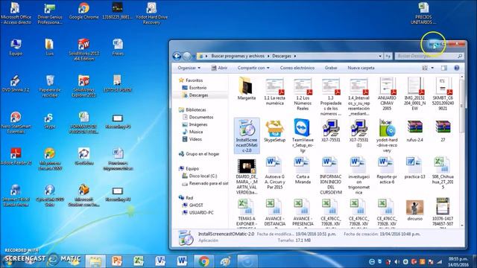Select the DVD Shrink 3.2 desktop icon
477x268 pixels.
tap(15, 83)
